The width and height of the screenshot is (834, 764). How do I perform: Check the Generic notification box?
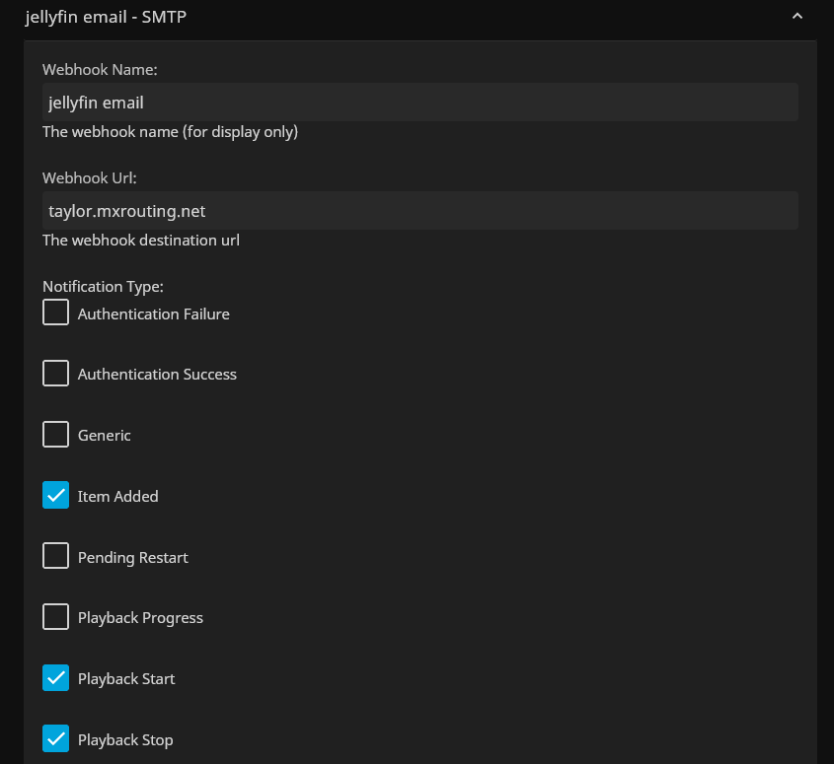coord(56,435)
